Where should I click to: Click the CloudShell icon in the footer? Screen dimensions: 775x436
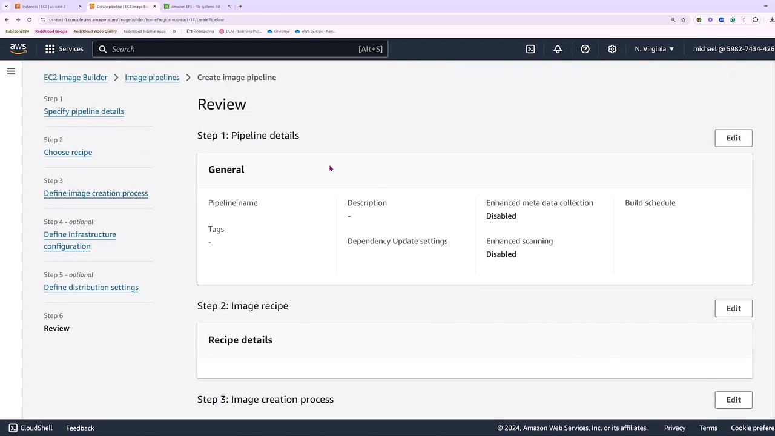pyautogui.click(x=13, y=428)
